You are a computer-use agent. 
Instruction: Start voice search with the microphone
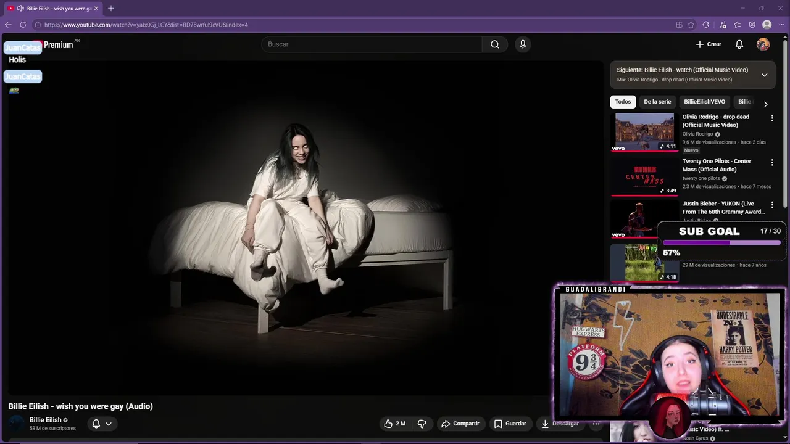[523, 44]
